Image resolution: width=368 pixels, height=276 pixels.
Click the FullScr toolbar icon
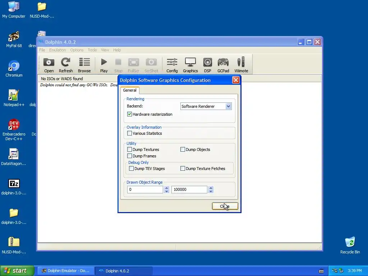click(x=133, y=65)
